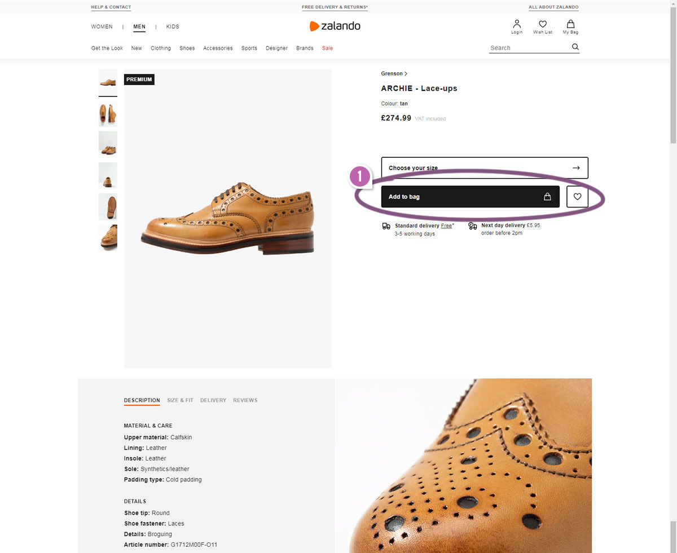Click the Add to bag button
The height and width of the screenshot is (553, 677).
470,197
